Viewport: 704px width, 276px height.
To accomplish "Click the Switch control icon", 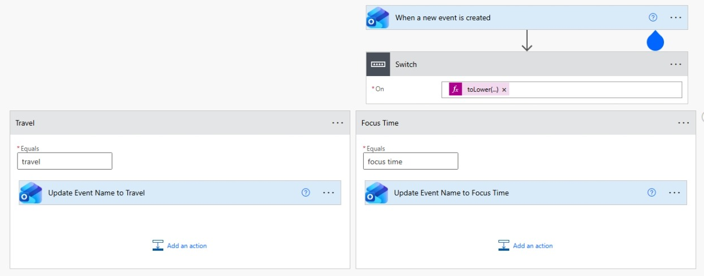I will 377,64.
